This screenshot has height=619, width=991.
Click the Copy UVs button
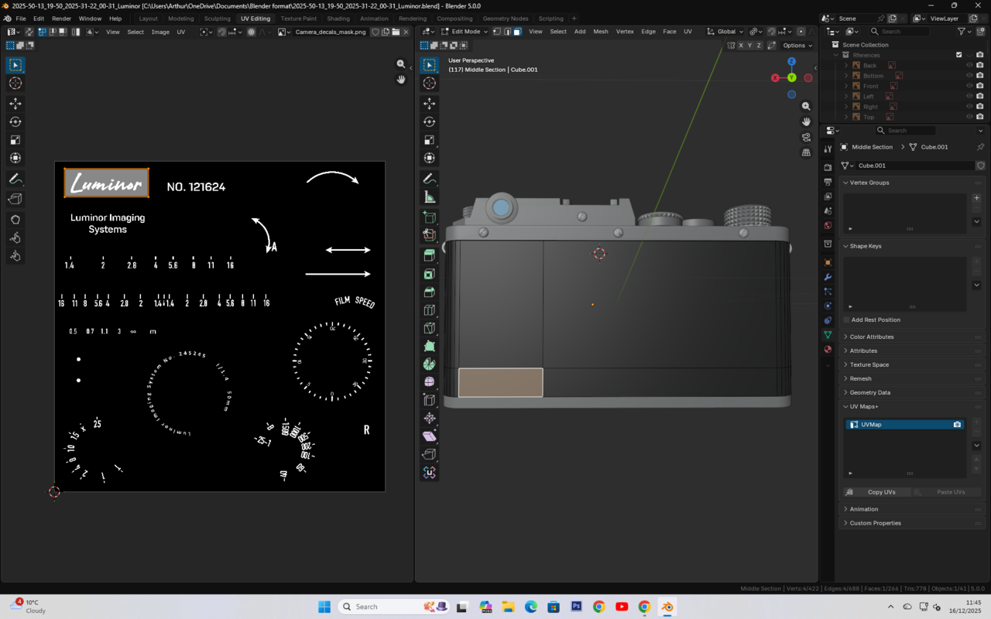(881, 492)
